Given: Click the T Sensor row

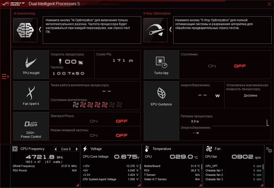Looking at the screenshot, I should [x=172, y=175].
